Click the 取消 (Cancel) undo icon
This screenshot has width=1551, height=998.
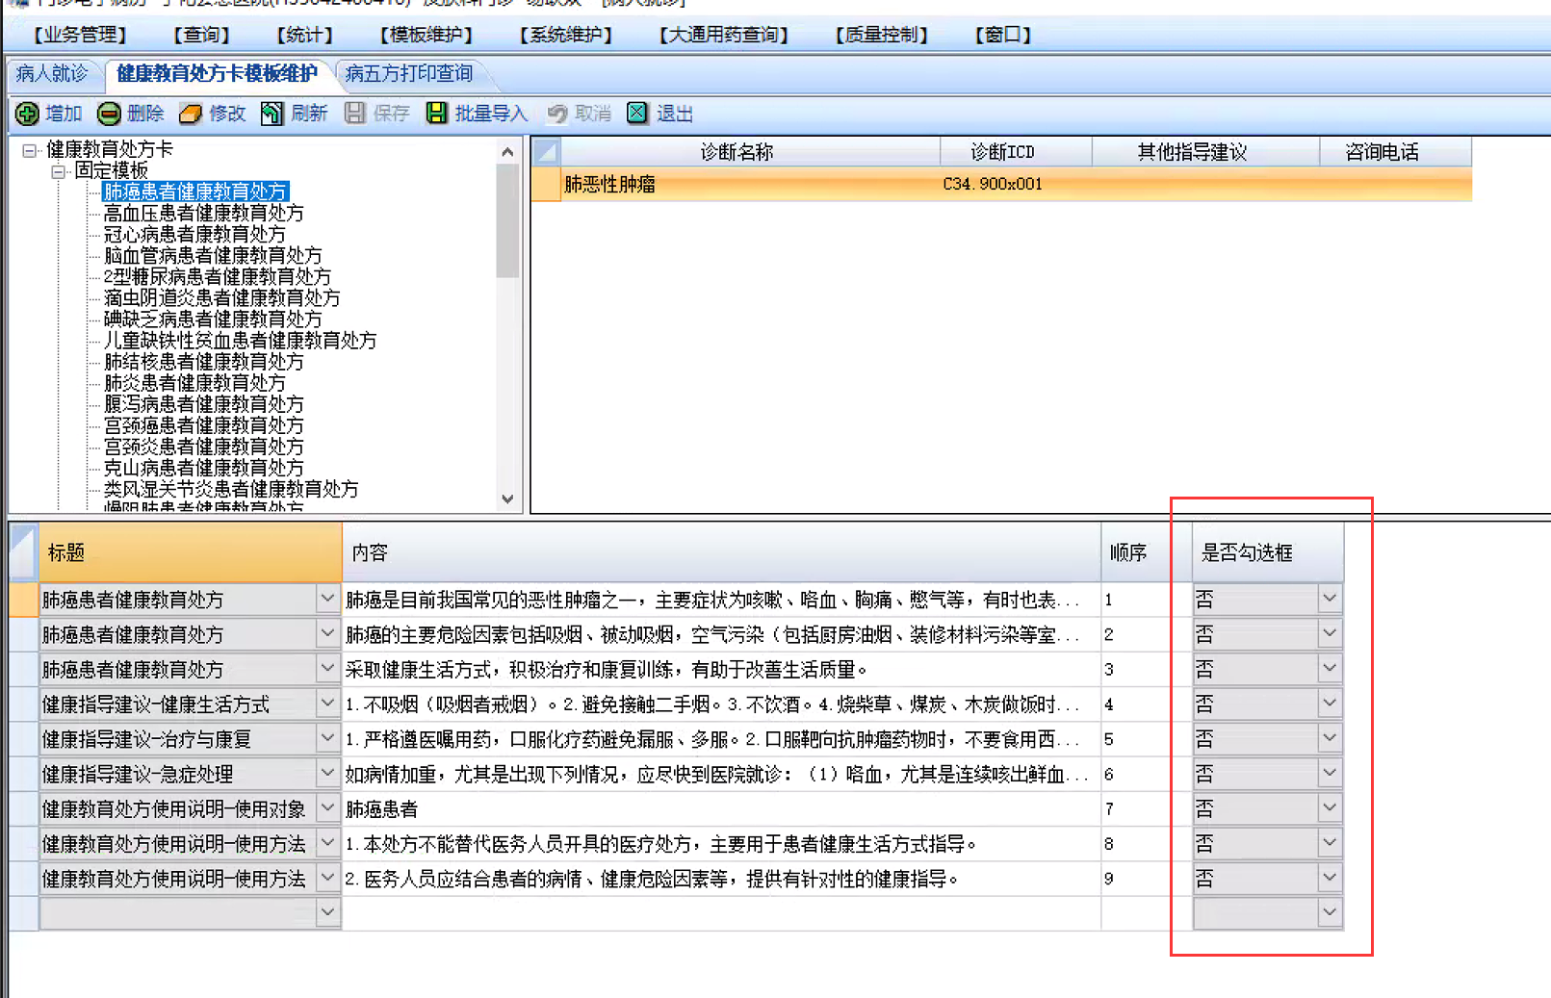pos(556,114)
